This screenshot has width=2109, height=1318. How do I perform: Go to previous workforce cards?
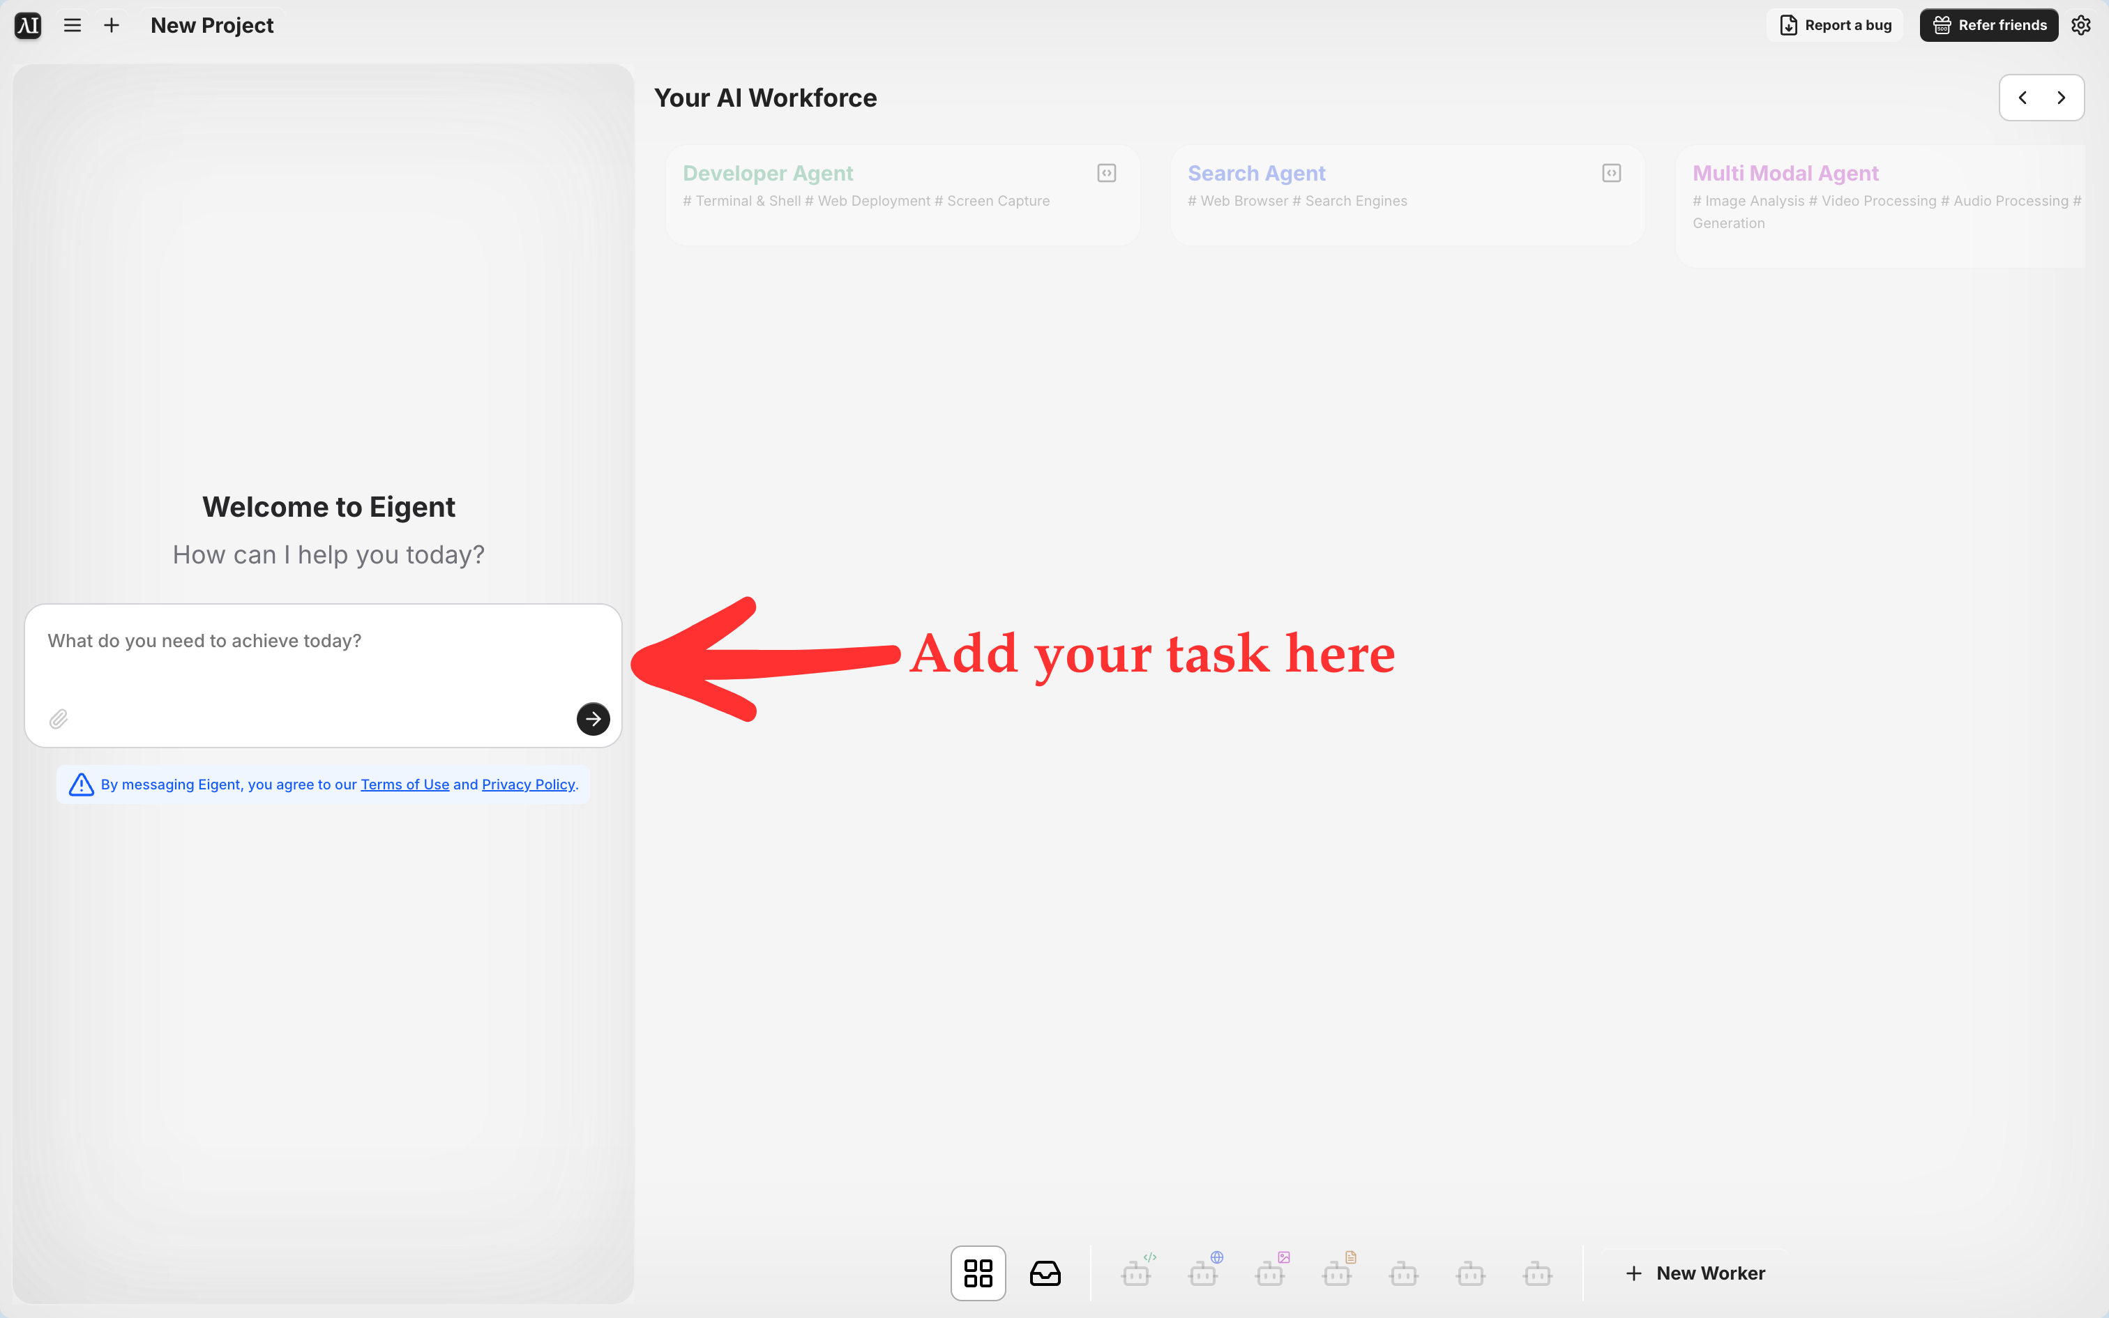(x=2023, y=98)
